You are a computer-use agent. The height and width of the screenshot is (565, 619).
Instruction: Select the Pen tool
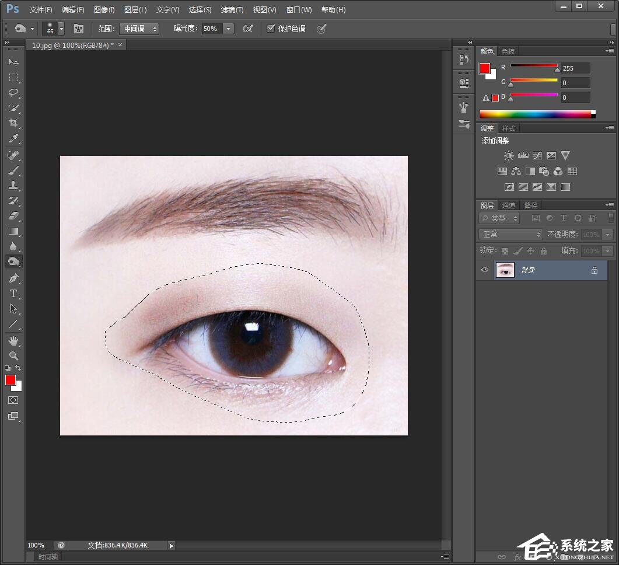click(13, 278)
